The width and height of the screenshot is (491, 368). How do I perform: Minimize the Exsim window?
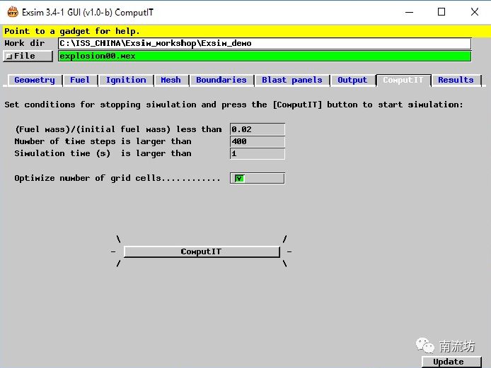point(409,12)
